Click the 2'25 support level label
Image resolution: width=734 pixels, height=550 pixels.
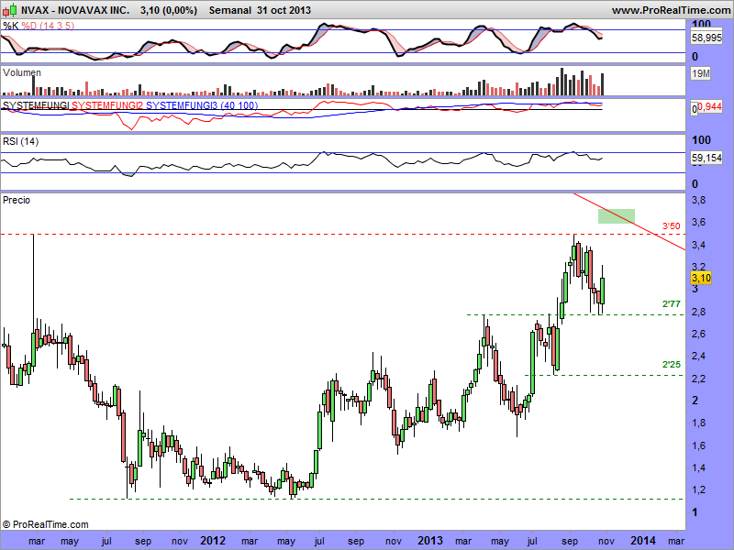click(x=672, y=364)
